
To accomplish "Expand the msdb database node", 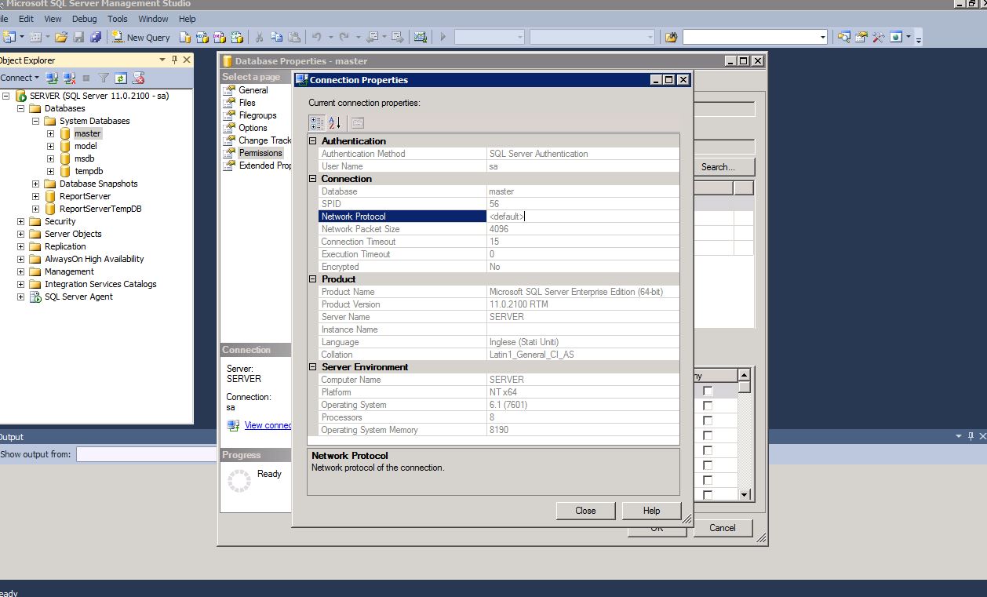I will [x=51, y=158].
